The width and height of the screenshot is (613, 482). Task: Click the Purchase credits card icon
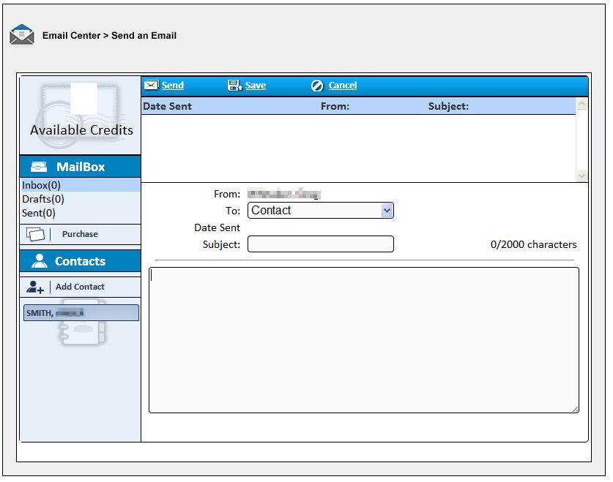[x=35, y=234]
